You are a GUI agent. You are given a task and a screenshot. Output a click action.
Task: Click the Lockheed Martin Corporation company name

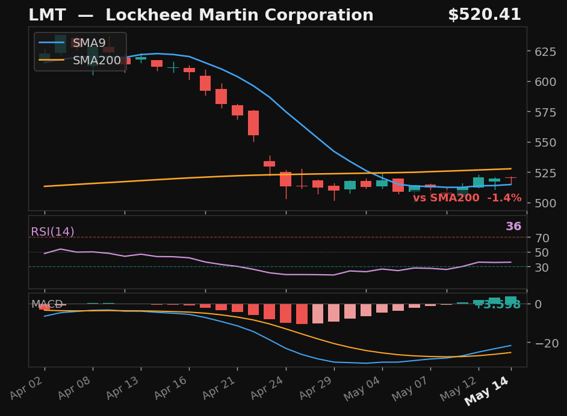coord(240,15)
